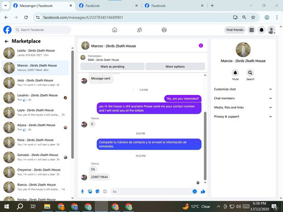Image resolution: width=283 pixels, height=212 pixels.
Task: Open conversation info purple icon
Action: click(x=201, y=46)
